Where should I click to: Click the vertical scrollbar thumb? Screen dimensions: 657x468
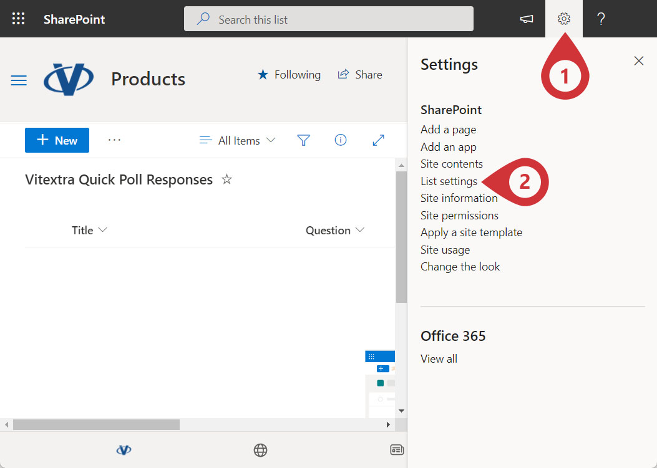tap(401, 237)
